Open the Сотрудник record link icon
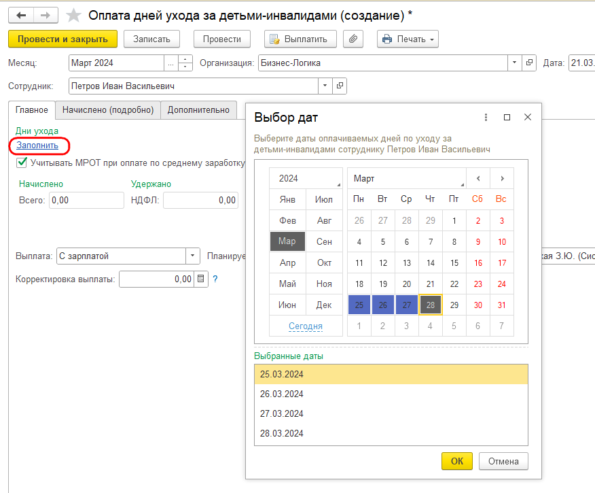Image resolution: width=595 pixels, height=493 pixels. coord(340,86)
